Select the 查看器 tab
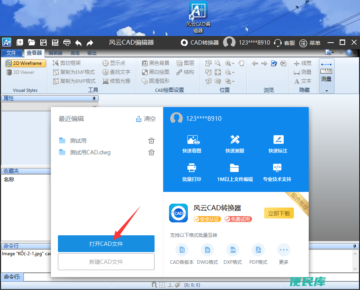This screenshot has width=360, height=290. (34, 53)
